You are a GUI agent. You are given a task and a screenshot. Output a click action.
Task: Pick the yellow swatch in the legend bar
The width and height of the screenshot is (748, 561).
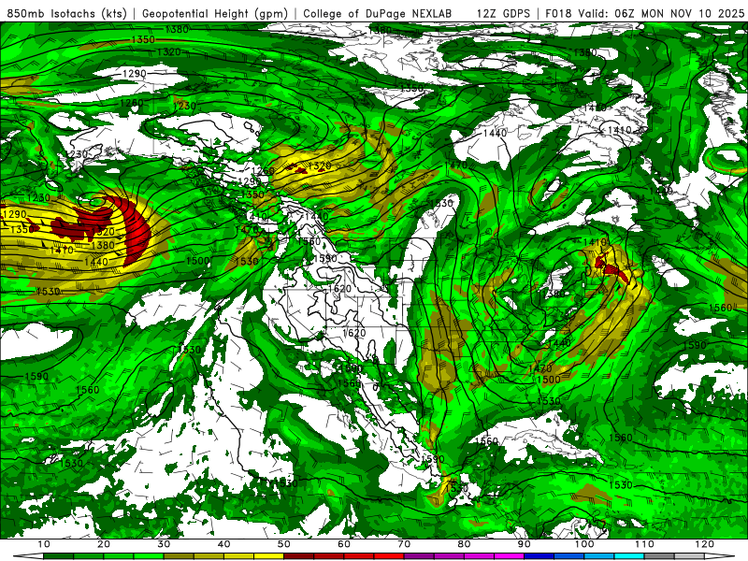coord(268,556)
